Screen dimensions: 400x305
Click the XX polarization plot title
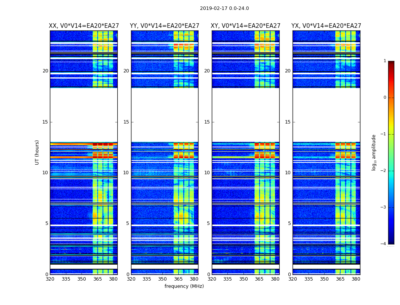(x=84, y=26)
